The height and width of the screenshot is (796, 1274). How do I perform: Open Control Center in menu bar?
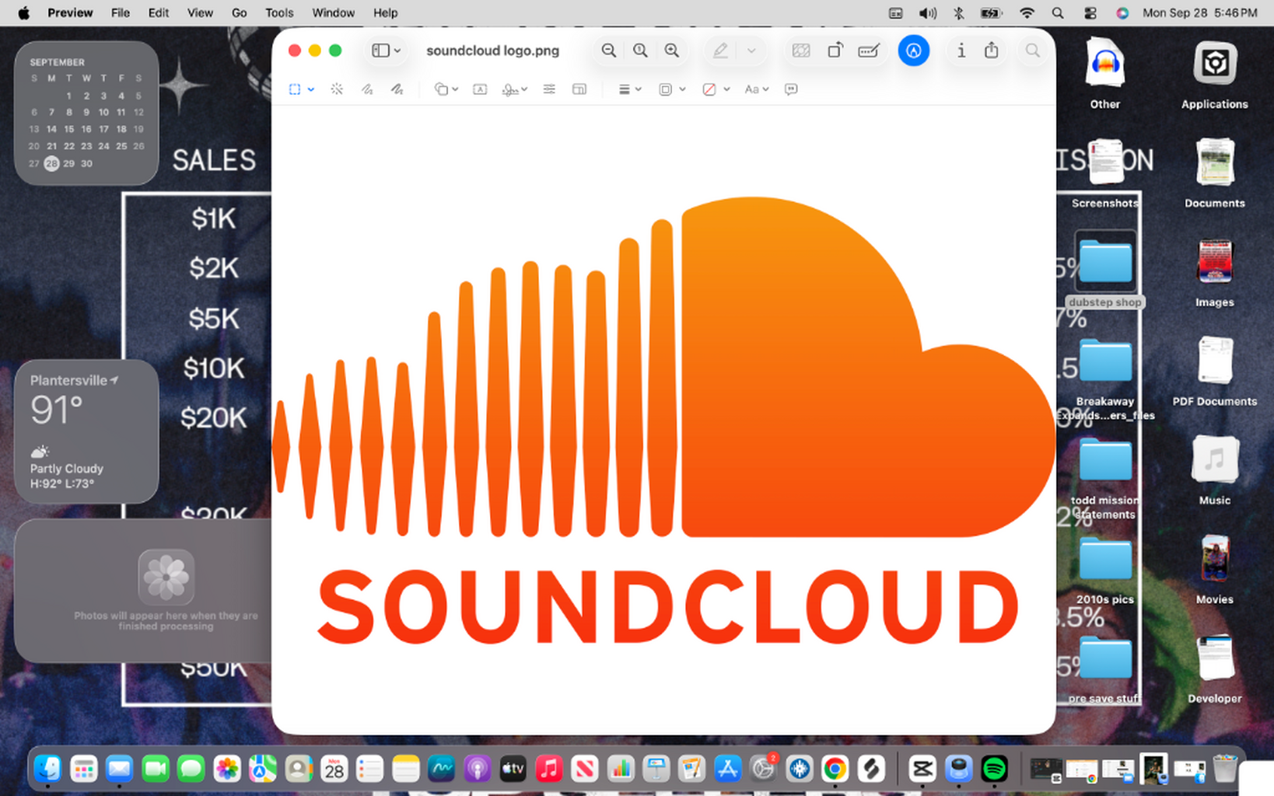(1090, 12)
